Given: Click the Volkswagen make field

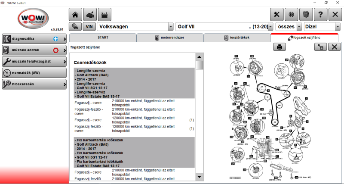Looking at the screenshot, I should click(x=132, y=27).
